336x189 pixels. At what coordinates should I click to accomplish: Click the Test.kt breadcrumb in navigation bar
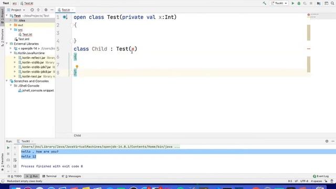point(27,3)
